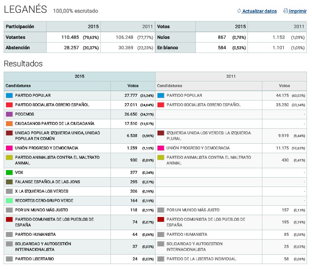
Task: Click the 28.257 abstención value
Action: (72, 48)
